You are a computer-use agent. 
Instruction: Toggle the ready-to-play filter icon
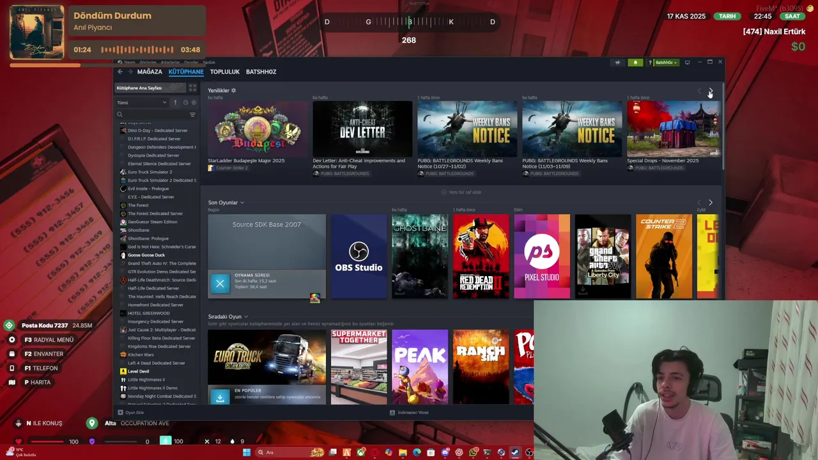pos(194,102)
